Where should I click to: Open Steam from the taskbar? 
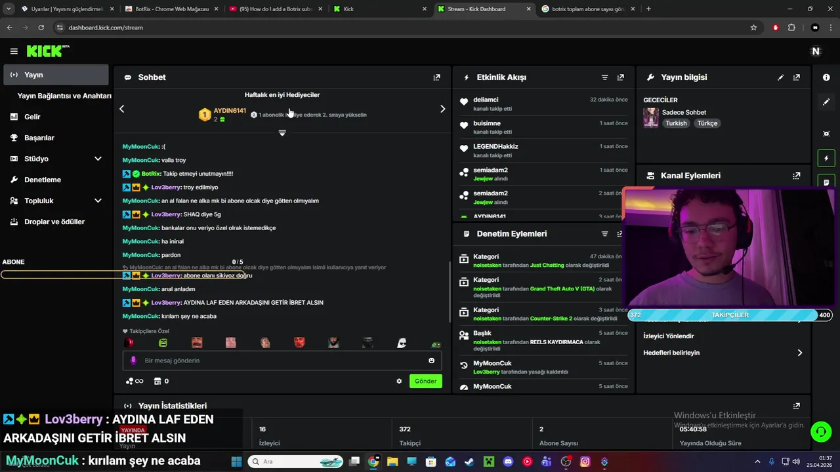pos(469,462)
